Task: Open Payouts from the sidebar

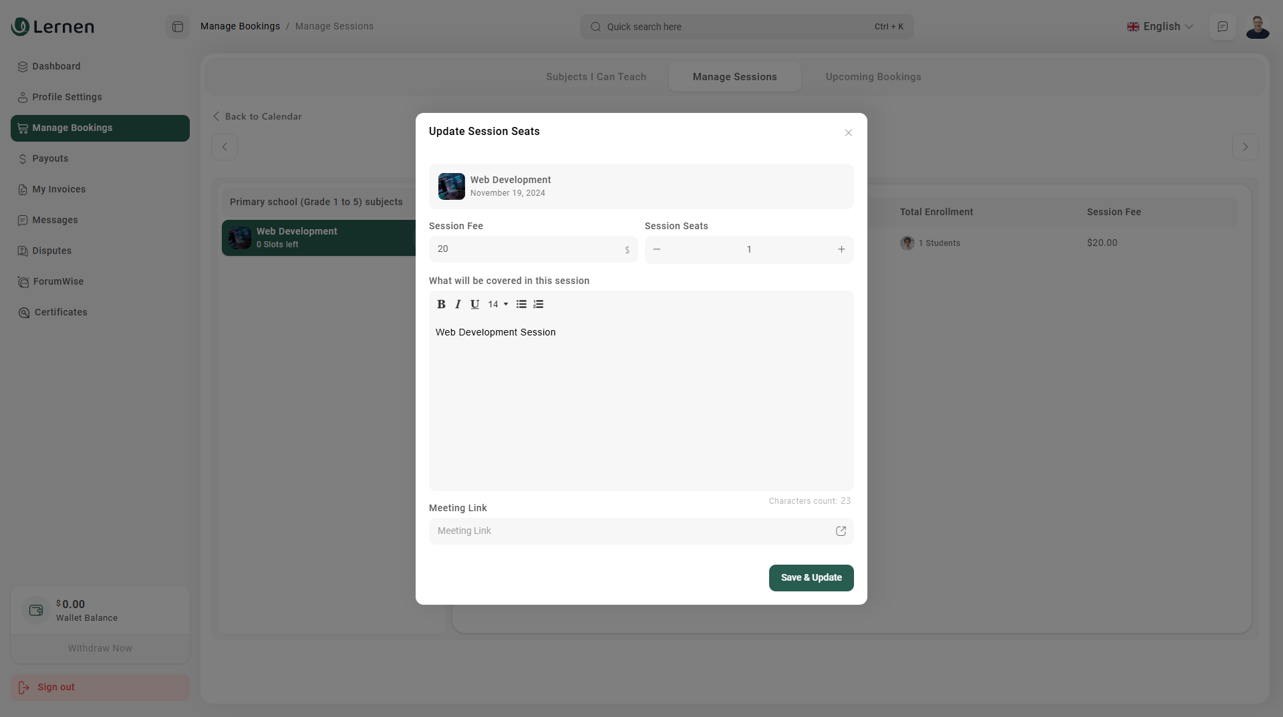Action: tap(50, 158)
